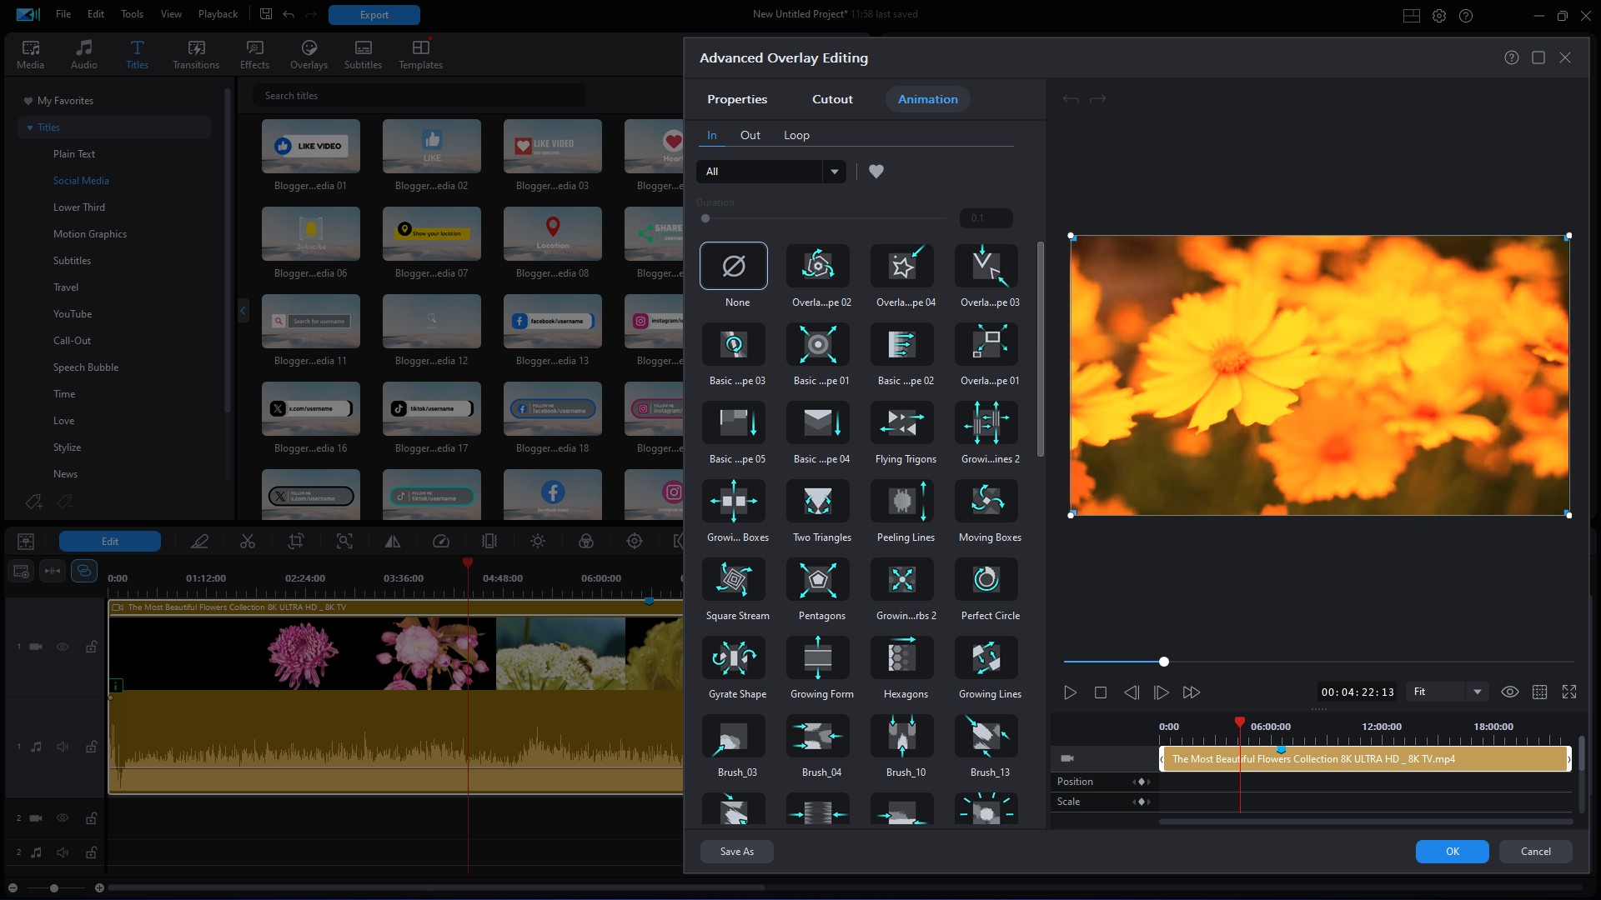Mute audio track 2
This screenshot has height=900, width=1601.
[63, 852]
